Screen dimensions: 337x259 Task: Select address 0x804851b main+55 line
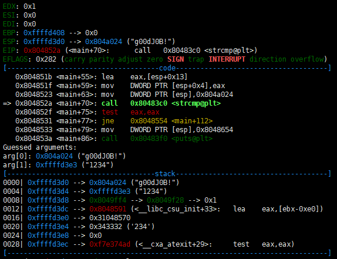33,77
